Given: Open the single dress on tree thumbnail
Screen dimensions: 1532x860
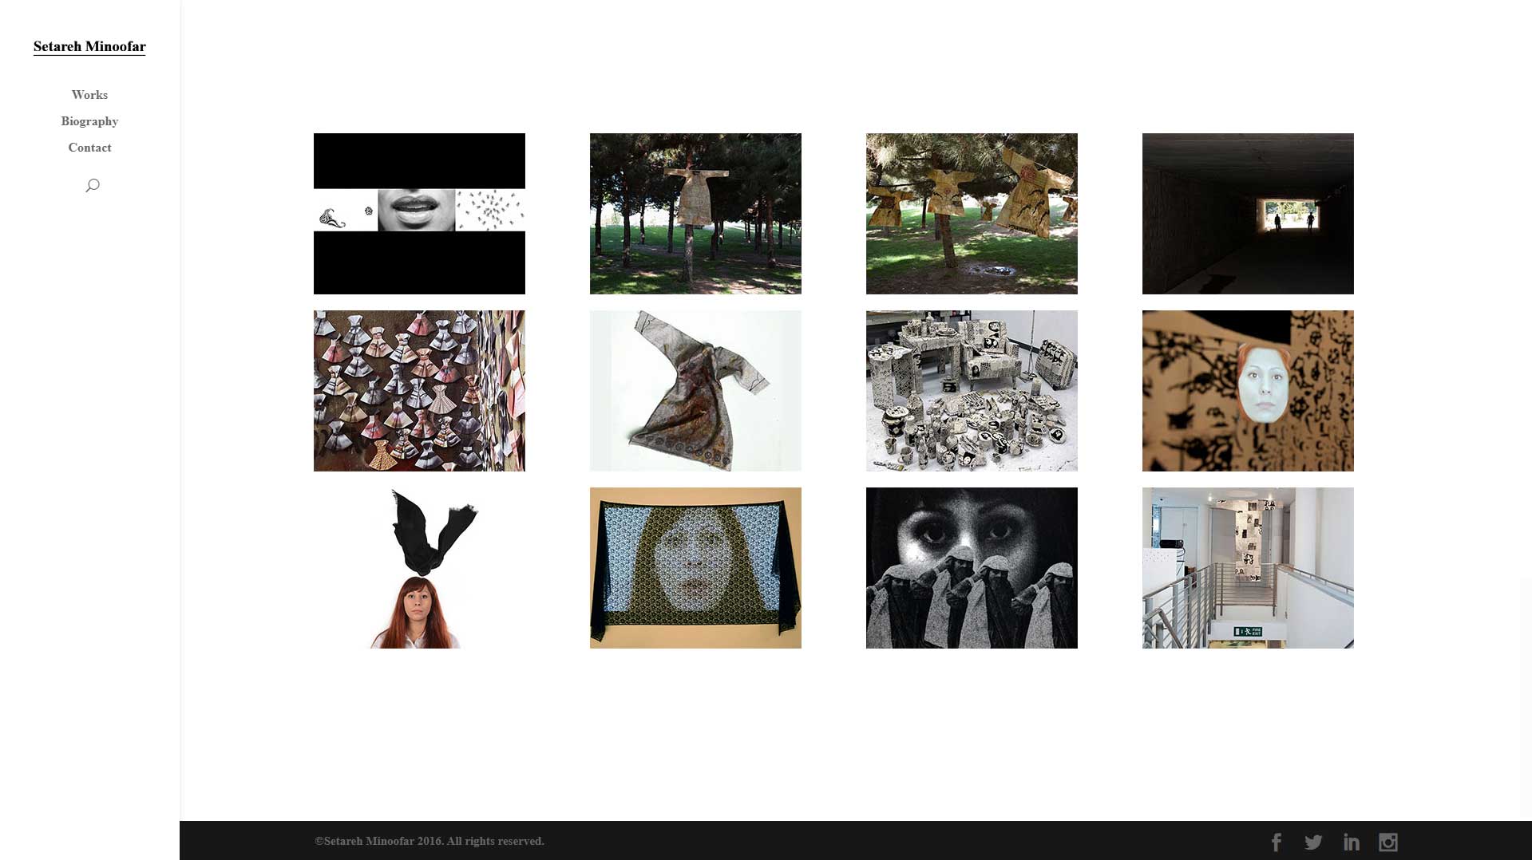Looking at the screenshot, I should point(695,213).
